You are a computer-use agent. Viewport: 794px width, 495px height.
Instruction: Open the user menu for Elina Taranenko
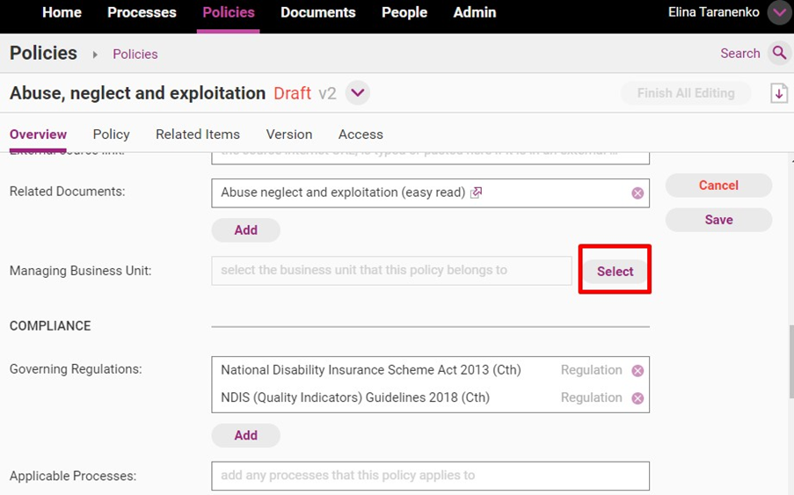[779, 13]
